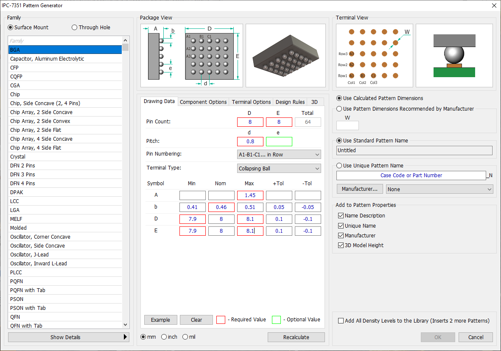Select LGA in the family list
The width and height of the screenshot is (501, 351).
pyautogui.click(x=65, y=210)
